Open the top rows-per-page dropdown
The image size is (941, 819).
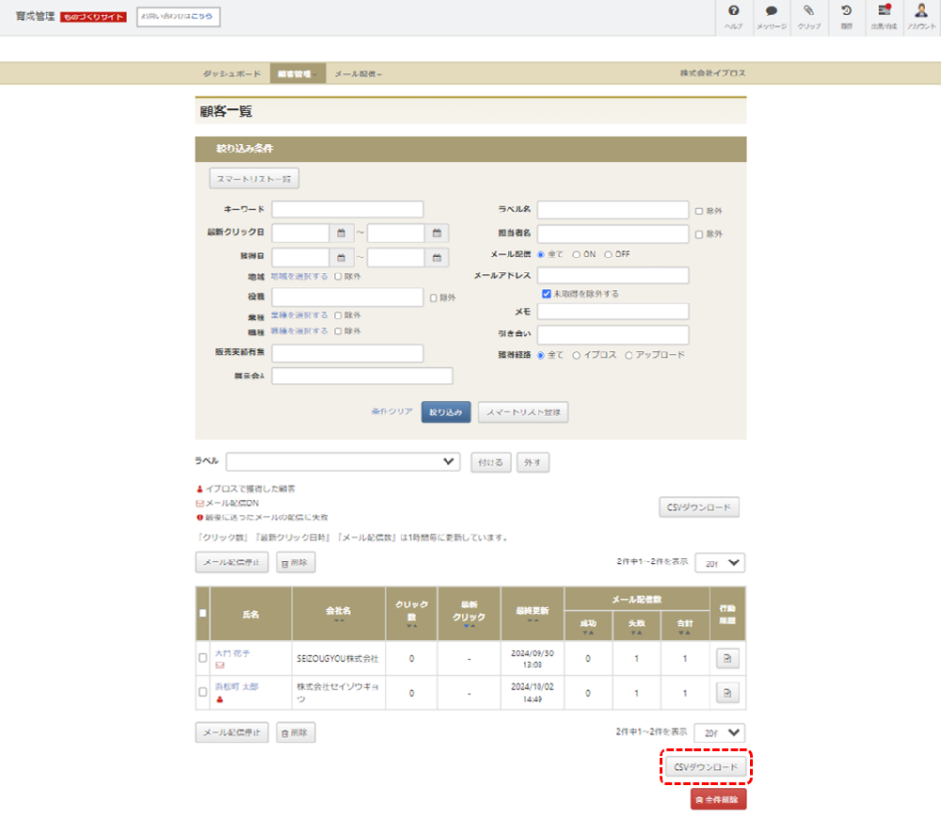pyautogui.click(x=720, y=563)
